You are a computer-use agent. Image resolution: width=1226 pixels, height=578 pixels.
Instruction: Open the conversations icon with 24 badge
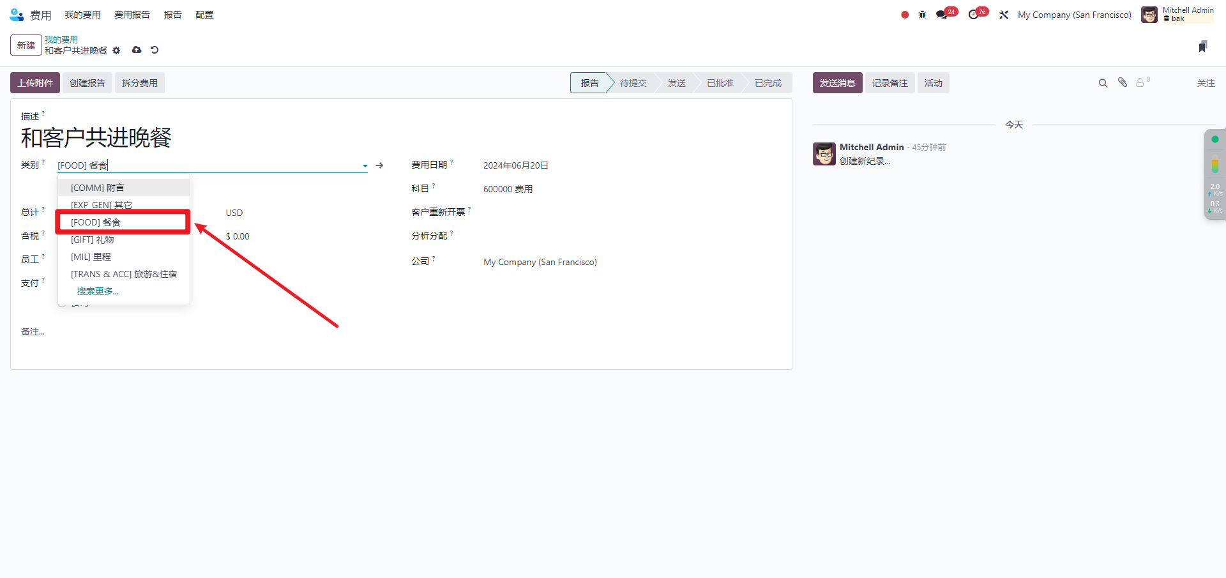942,15
